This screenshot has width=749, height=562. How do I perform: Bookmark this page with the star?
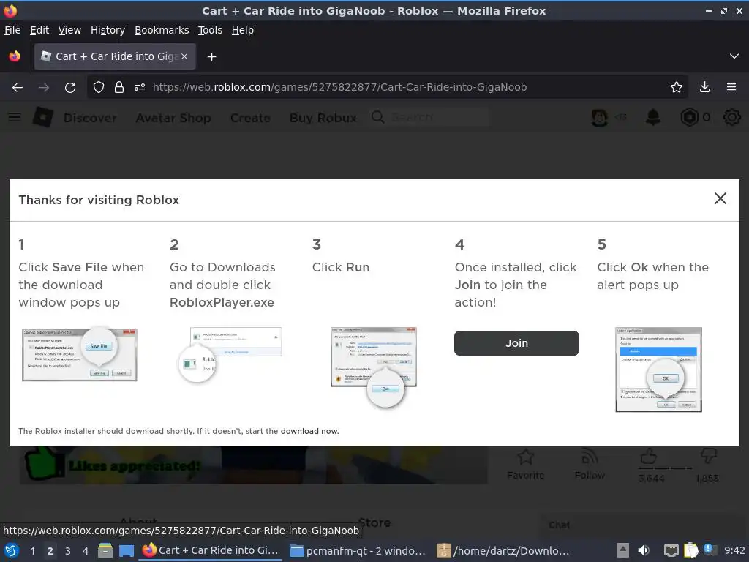click(x=676, y=88)
